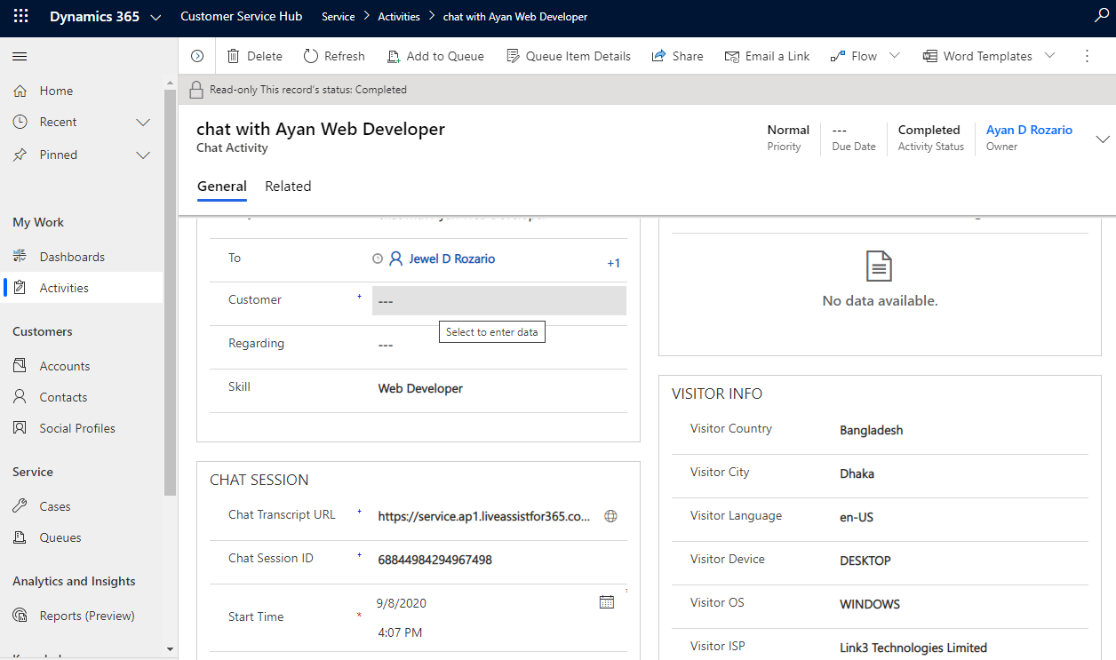Open Jewel D Rozario recipient link
The height and width of the screenshot is (660, 1116).
[x=452, y=258]
